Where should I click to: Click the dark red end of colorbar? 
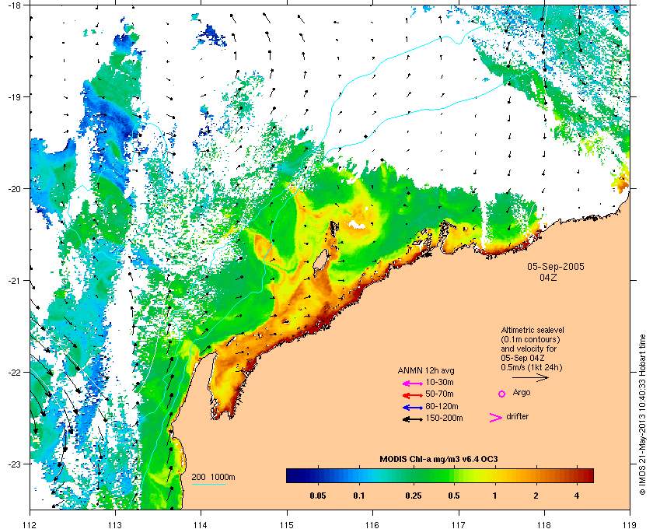click(x=588, y=475)
